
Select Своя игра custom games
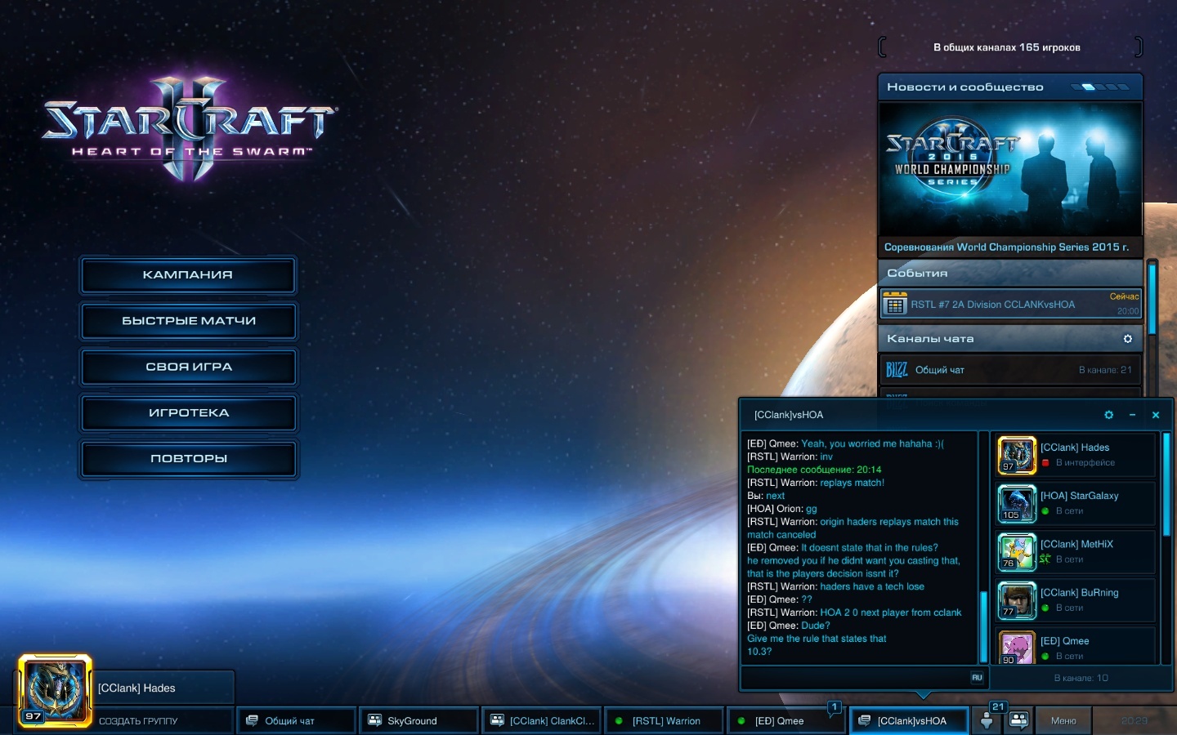[188, 367]
